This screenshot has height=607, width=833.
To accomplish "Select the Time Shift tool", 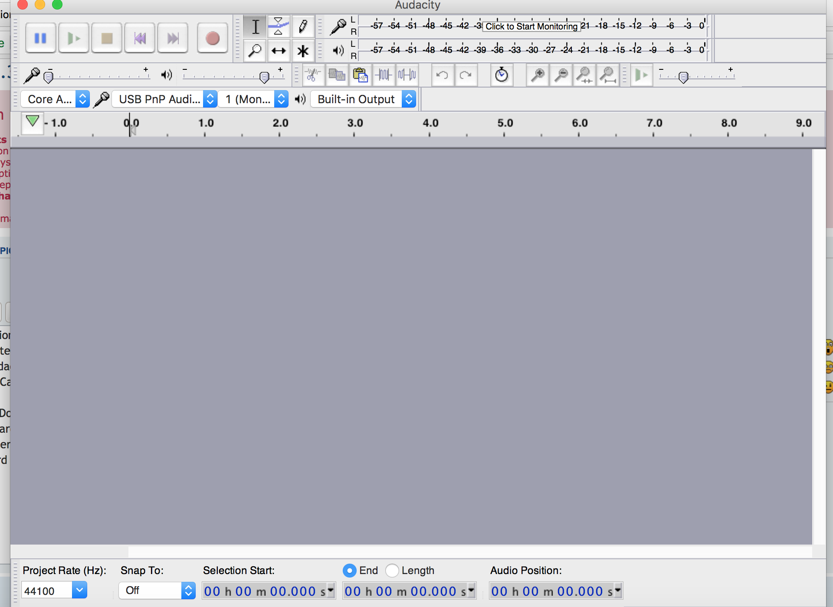I will tap(279, 51).
